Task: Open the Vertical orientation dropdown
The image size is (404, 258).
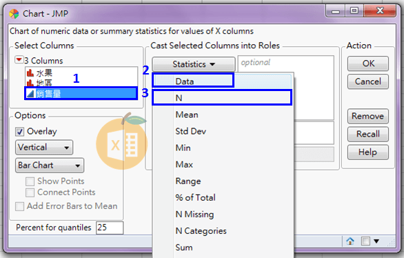Action: click(44, 148)
